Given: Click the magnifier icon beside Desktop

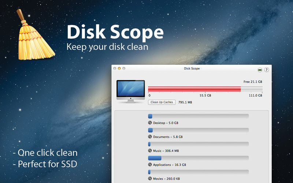Looking at the screenshot, I should pos(150,123).
